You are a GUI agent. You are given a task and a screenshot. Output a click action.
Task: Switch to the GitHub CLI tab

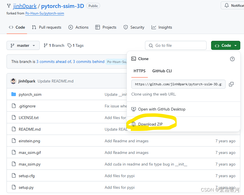pos(162,71)
